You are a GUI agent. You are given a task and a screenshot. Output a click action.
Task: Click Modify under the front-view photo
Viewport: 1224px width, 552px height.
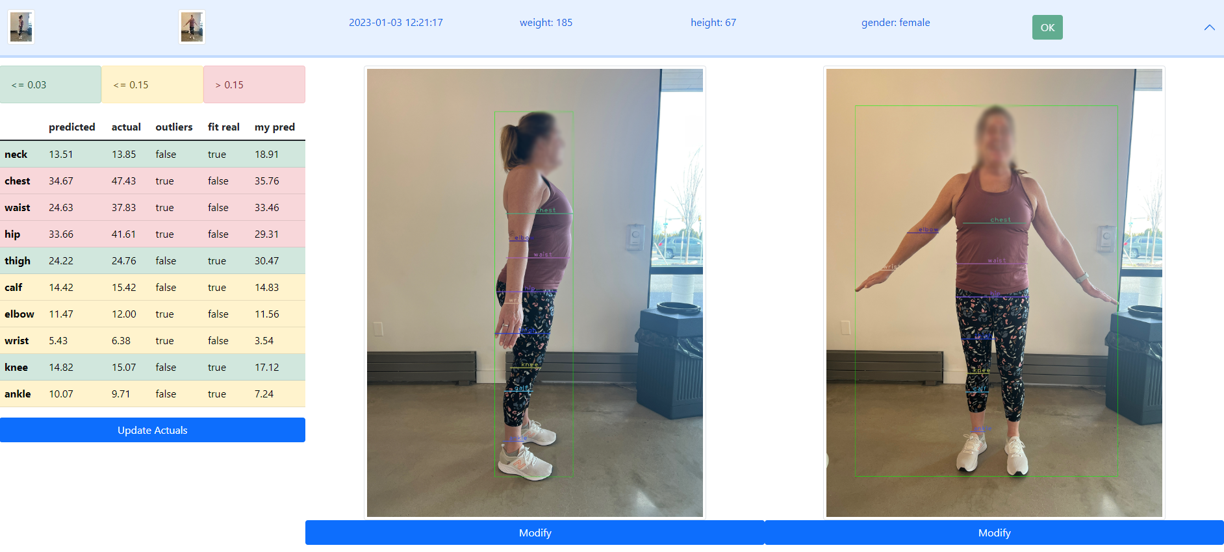[994, 533]
